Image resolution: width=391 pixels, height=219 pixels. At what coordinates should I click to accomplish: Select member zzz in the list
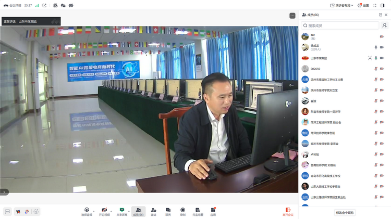tap(345, 36)
